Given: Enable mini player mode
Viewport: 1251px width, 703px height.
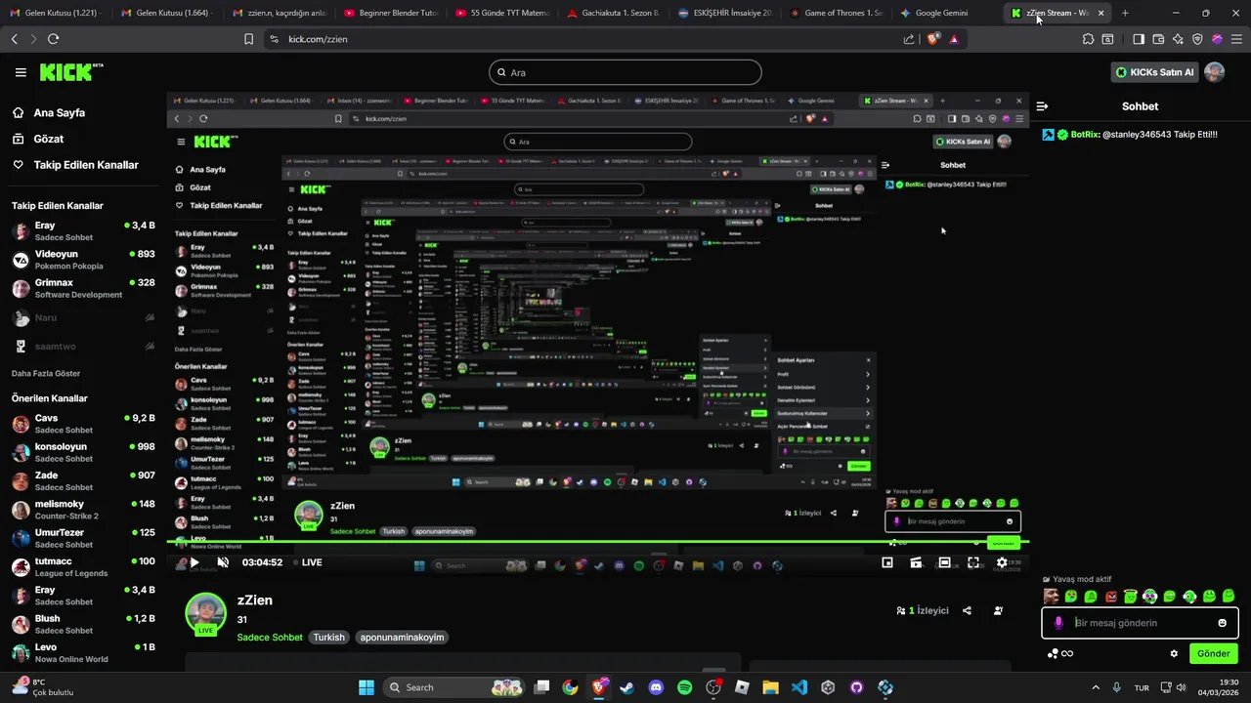Looking at the screenshot, I should click(x=887, y=562).
